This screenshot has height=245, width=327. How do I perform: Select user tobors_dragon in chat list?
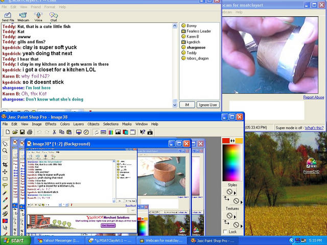click(x=195, y=58)
